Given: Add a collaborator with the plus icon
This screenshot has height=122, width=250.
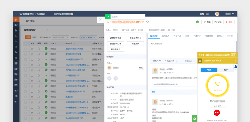Looking at the screenshot, I should pyautogui.click(x=109, y=78).
